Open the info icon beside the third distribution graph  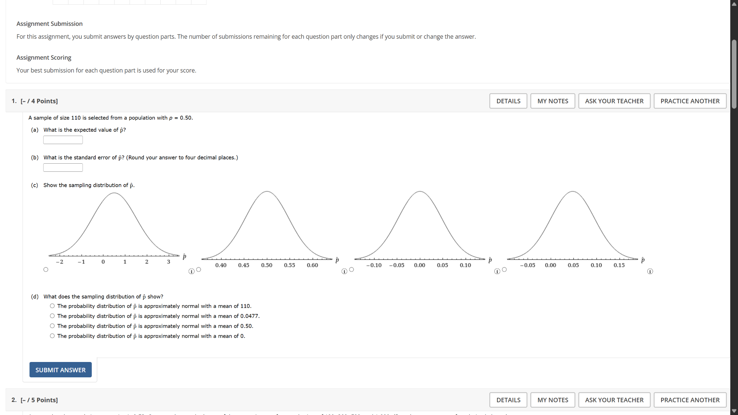pos(497,272)
